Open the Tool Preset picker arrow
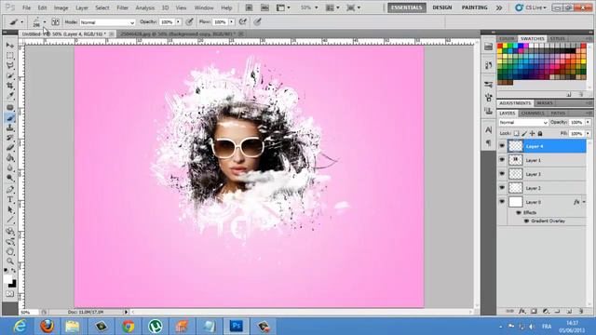The height and width of the screenshot is (335, 596). click(22, 22)
